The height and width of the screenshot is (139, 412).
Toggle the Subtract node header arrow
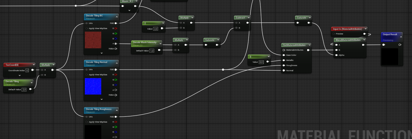pyautogui.click(x=249, y=18)
